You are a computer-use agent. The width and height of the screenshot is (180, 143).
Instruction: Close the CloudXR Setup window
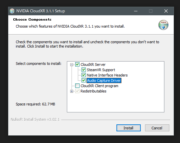point(166,11)
